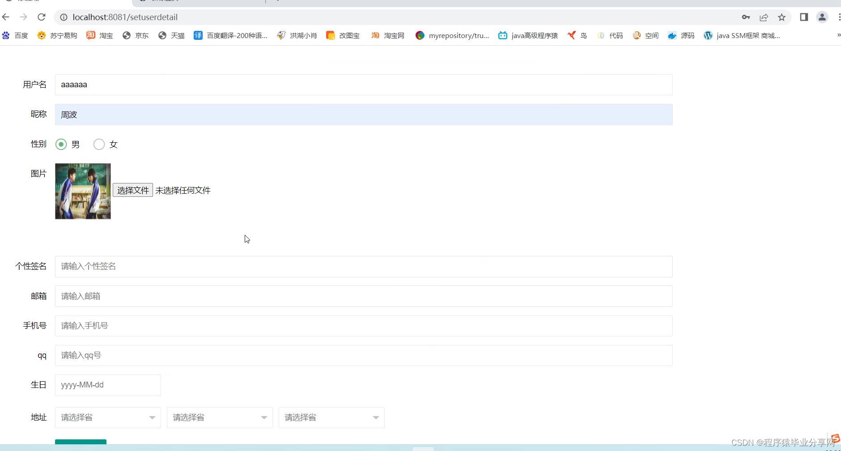The height and width of the screenshot is (451, 841).
Task: Focus the 用户名 input field
Action: click(364, 85)
